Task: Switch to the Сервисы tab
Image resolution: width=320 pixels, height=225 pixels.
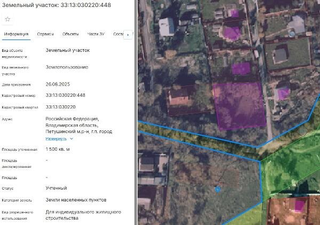Action: pyautogui.click(x=45, y=34)
